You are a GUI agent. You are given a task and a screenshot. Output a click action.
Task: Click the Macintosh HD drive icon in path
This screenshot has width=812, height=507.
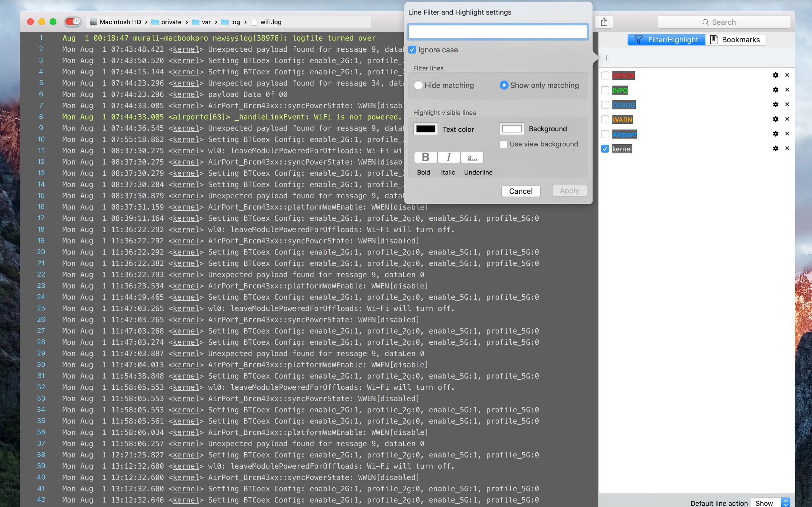point(94,22)
